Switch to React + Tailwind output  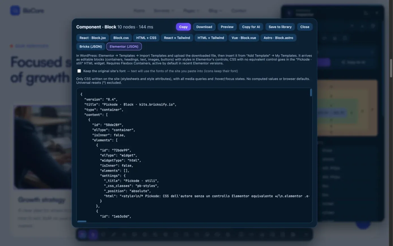pyautogui.click(x=177, y=38)
